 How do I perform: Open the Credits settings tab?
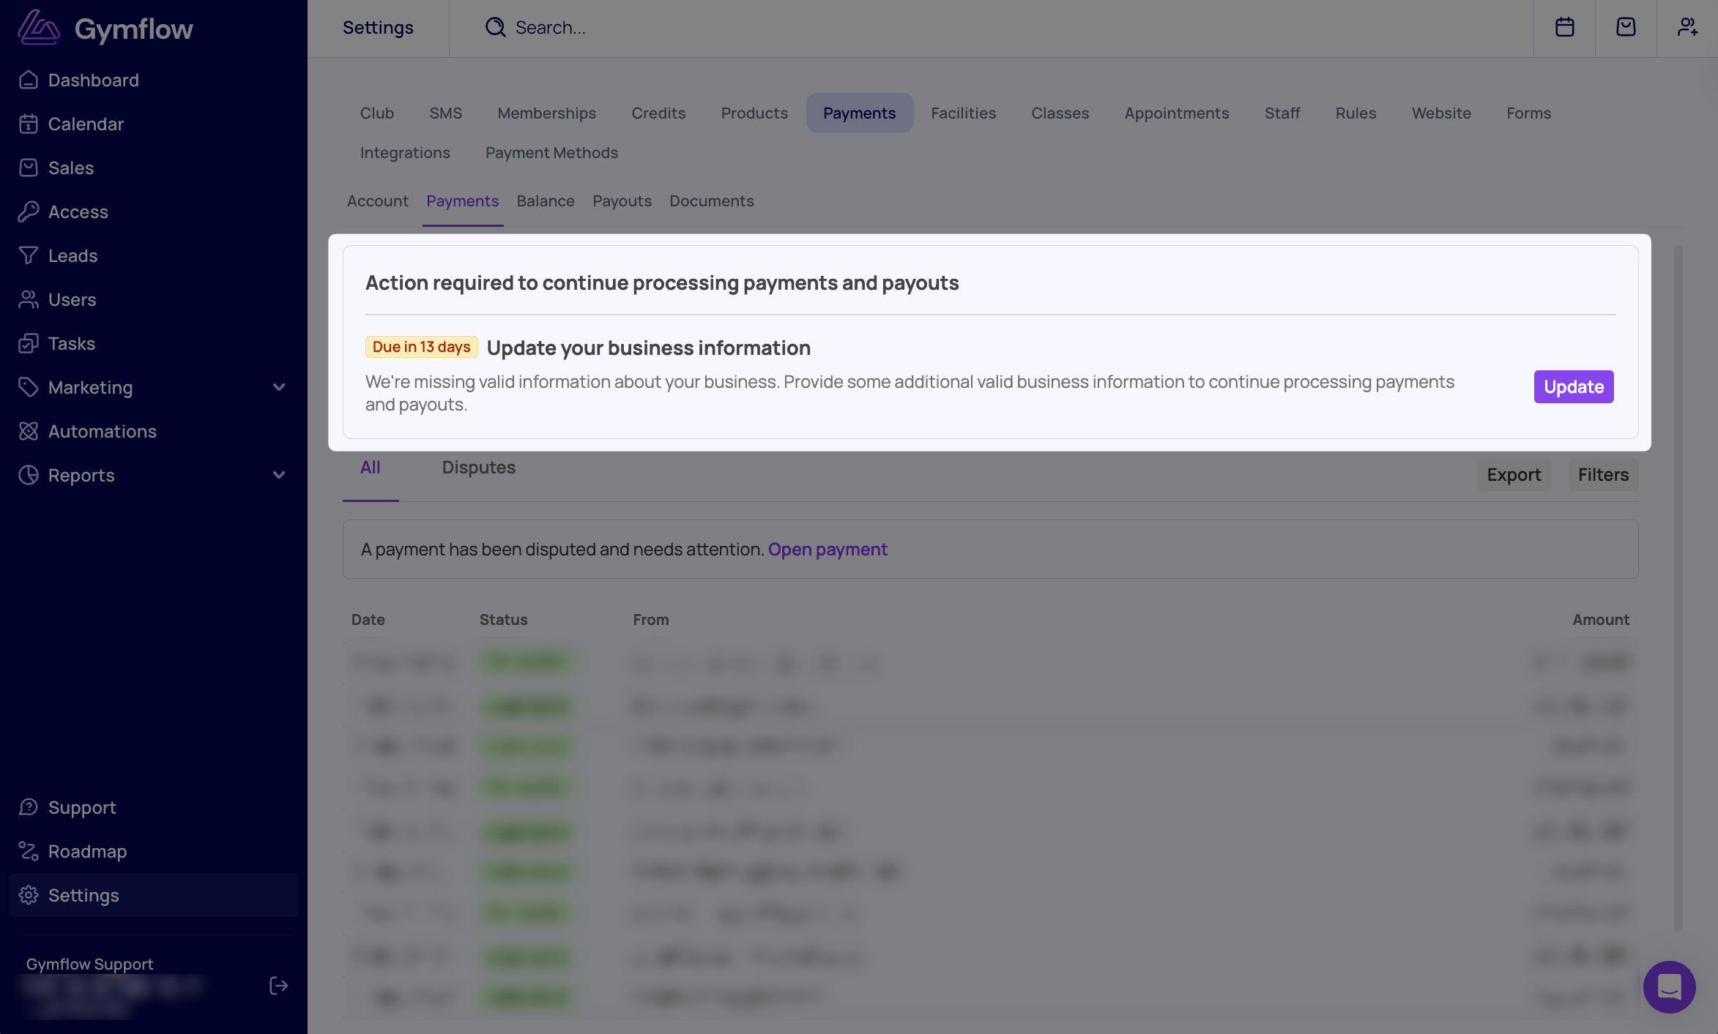click(659, 113)
